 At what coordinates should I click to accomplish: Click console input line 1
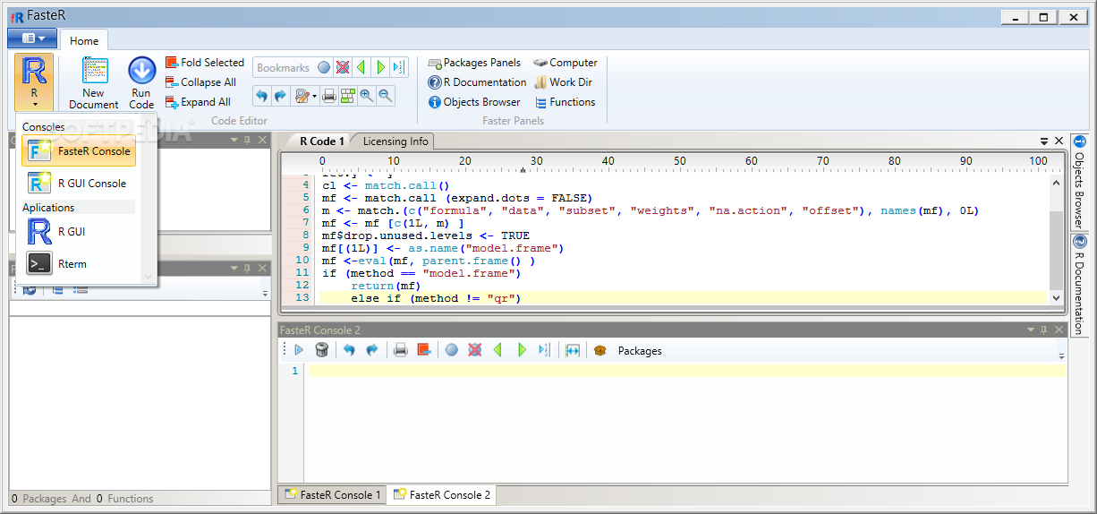click(687, 371)
